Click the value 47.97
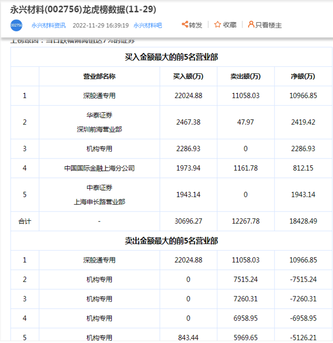The height and width of the screenshot is (343, 333). (246, 122)
